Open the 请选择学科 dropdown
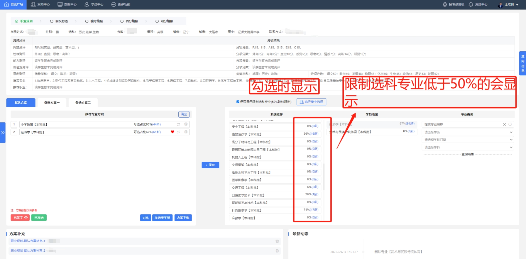This screenshot has height=259, width=526. (x=468, y=147)
